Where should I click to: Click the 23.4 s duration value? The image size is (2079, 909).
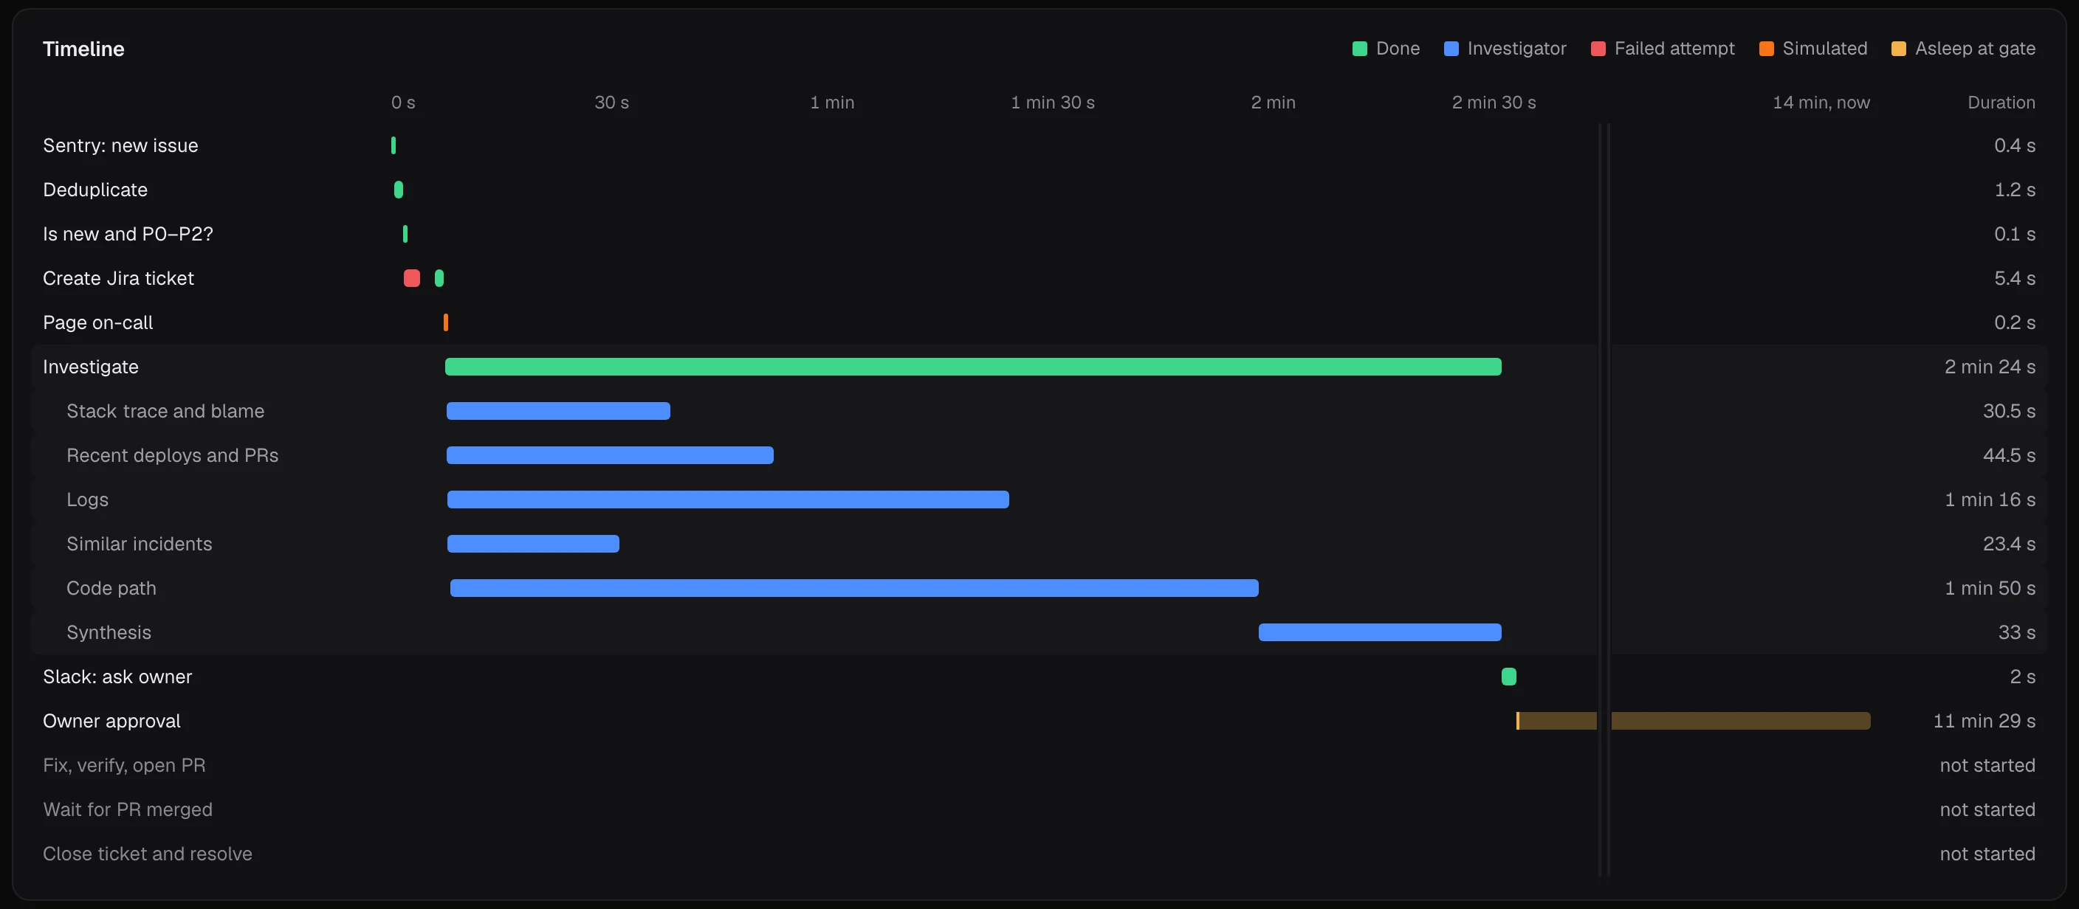[2009, 544]
